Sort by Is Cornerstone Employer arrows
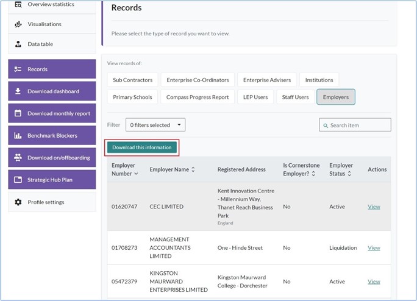The height and width of the screenshot is (301, 417). [x=313, y=174]
